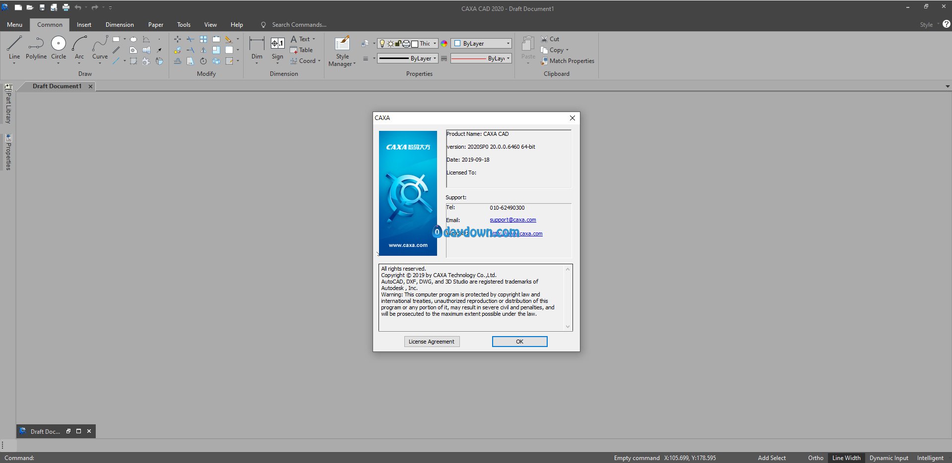The width and height of the screenshot is (952, 463).
Task: Toggle layer on/off lightbulb icon
Action: pos(382,44)
